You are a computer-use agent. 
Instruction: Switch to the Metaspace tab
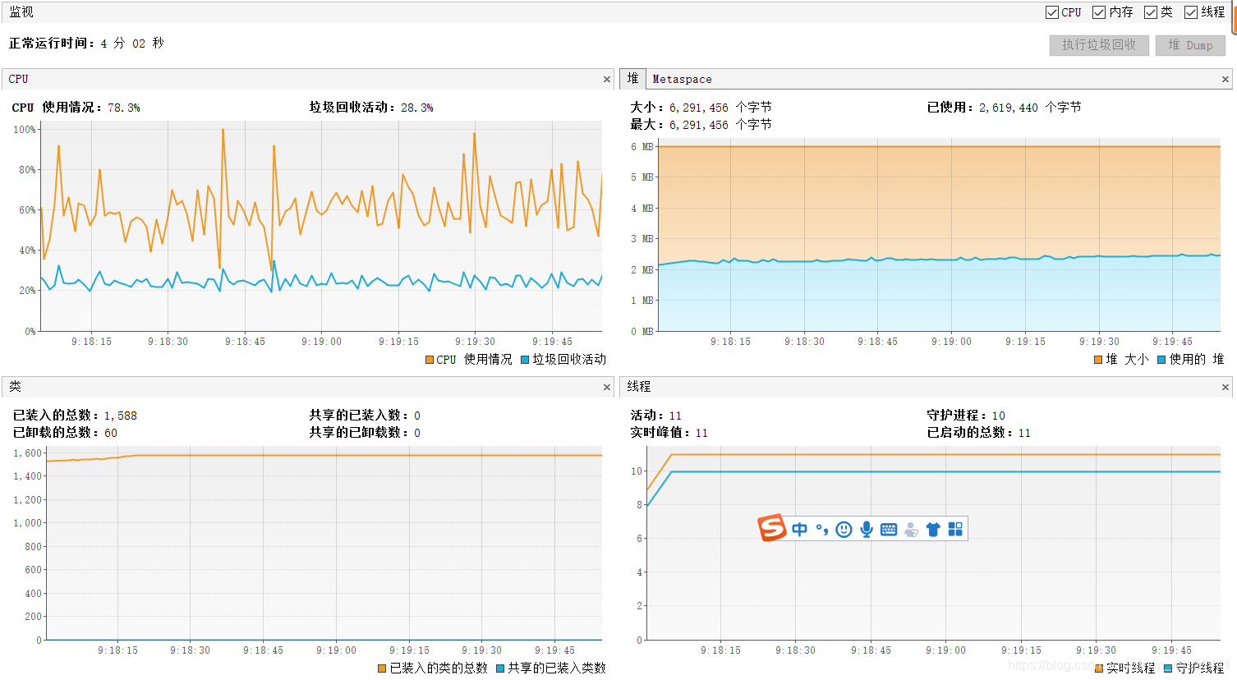pos(682,80)
